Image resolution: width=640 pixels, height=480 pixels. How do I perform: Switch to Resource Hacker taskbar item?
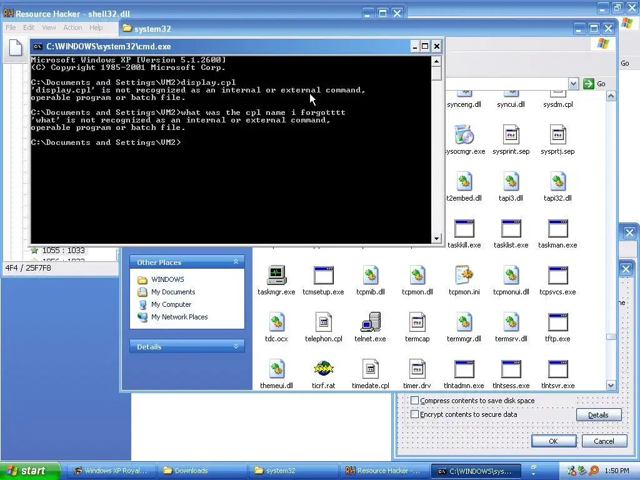click(x=385, y=471)
